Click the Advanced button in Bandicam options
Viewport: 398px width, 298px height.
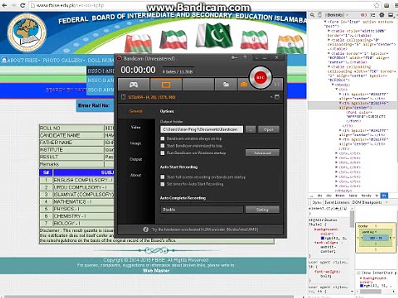(262, 153)
